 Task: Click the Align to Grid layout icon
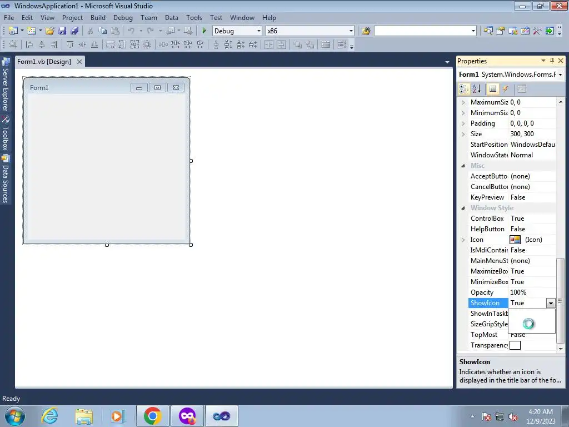pos(13,44)
